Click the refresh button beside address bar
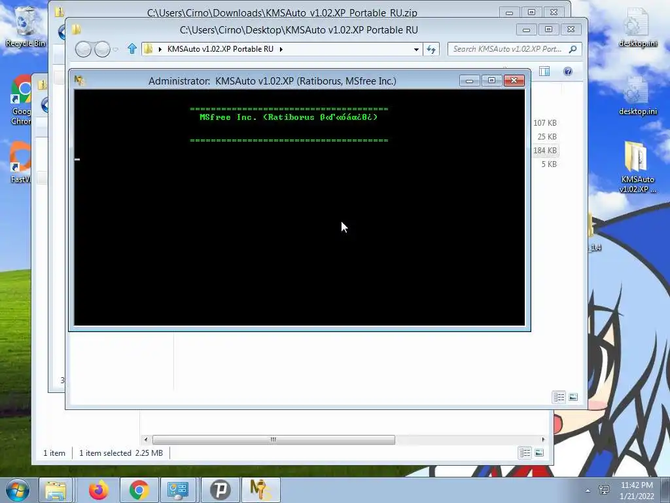670x503 pixels. pos(431,49)
